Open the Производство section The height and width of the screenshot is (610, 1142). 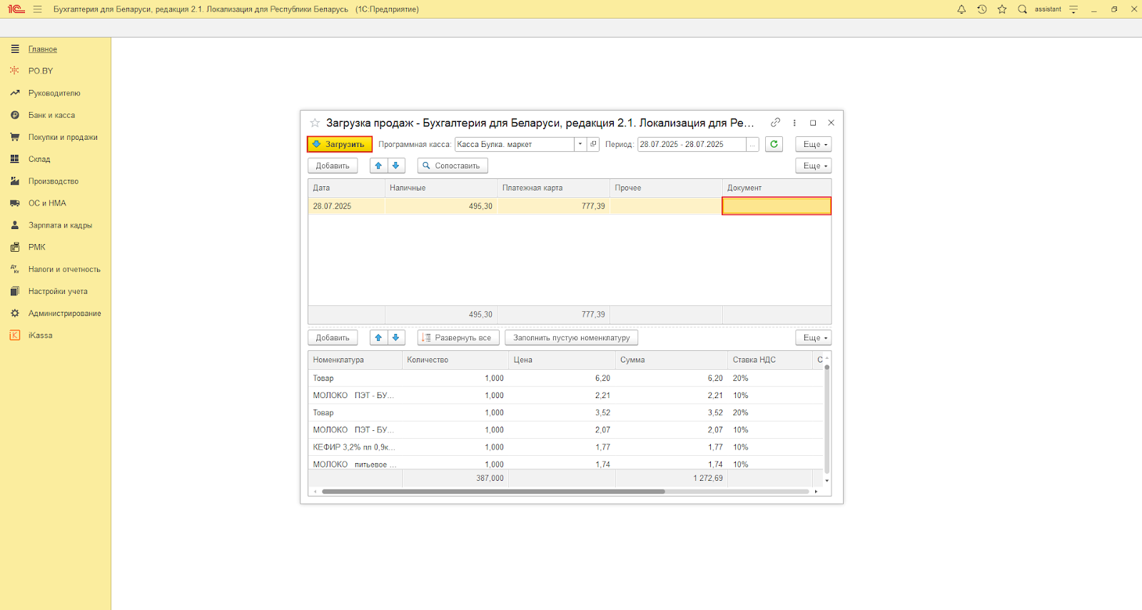[54, 182]
